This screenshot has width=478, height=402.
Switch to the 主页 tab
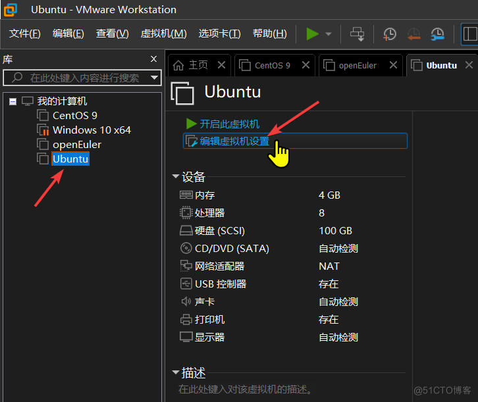point(199,65)
